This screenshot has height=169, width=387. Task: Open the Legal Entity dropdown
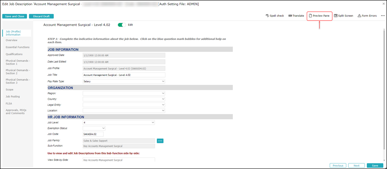pos(124,105)
